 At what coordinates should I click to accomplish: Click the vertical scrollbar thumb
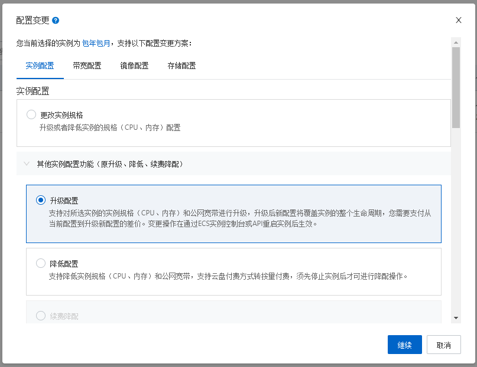coord(456,87)
